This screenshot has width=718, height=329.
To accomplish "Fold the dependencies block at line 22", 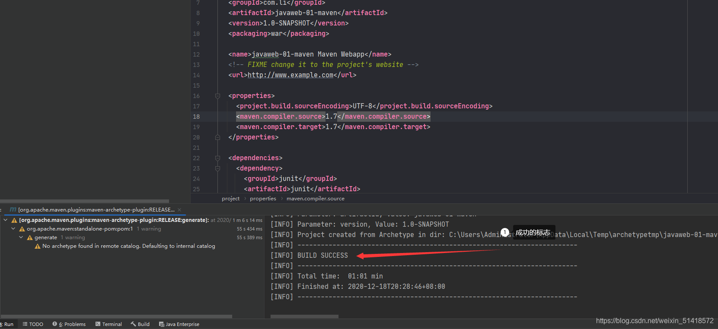I will pyautogui.click(x=218, y=158).
